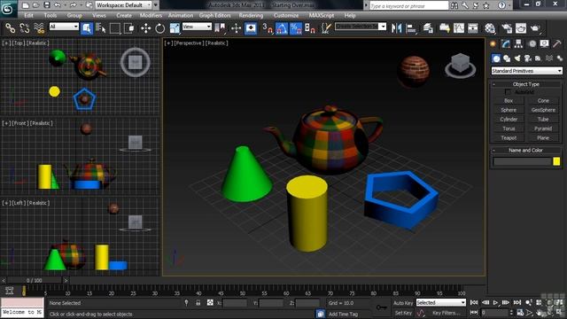Click the time slider showing 0 / 100
The height and width of the screenshot is (319, 567).
pos(35,280)
